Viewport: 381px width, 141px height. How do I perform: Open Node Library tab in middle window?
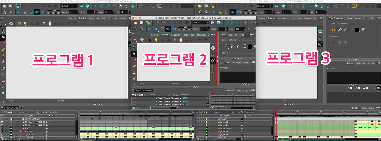point(242,91)
